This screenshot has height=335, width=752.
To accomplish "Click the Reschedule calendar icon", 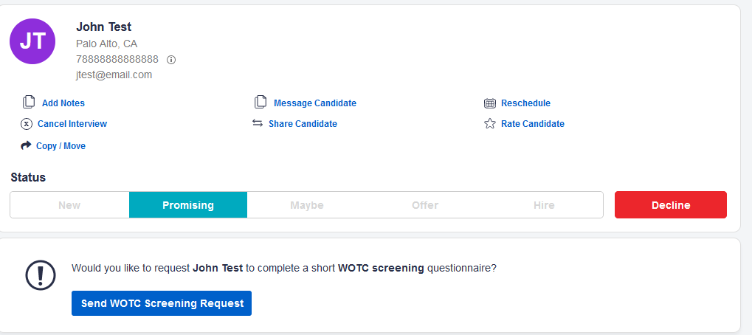I will pyautogui.click(x=489, y=103).
